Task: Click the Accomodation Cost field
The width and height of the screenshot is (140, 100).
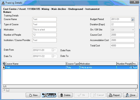Action: [123, 40]
